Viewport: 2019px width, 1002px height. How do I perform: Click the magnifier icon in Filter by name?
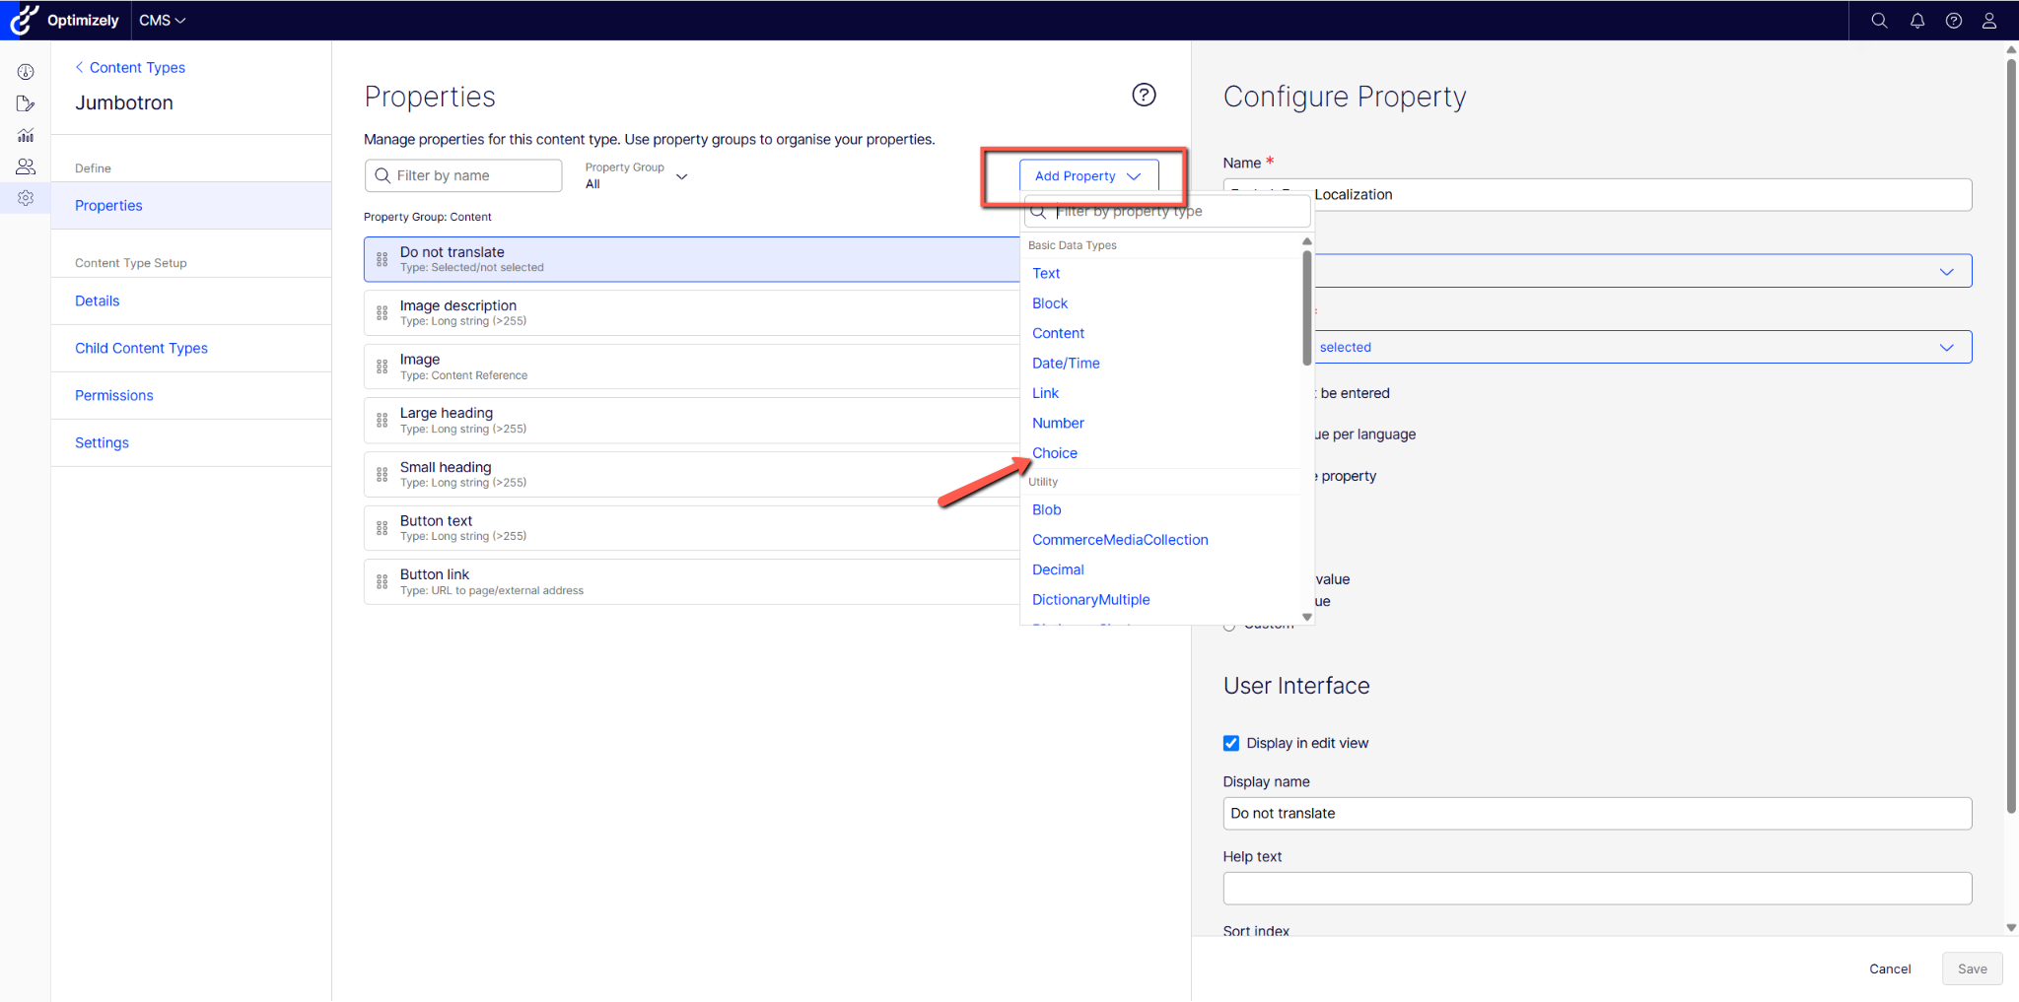tap(383, 175)
